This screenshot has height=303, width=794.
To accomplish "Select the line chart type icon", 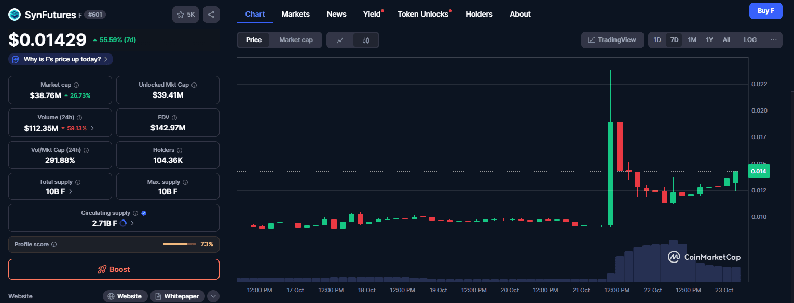I will [340, 40].
